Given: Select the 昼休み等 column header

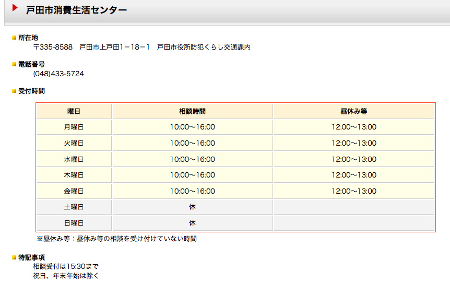Looking at the screenshot, I should pos(354,111).
